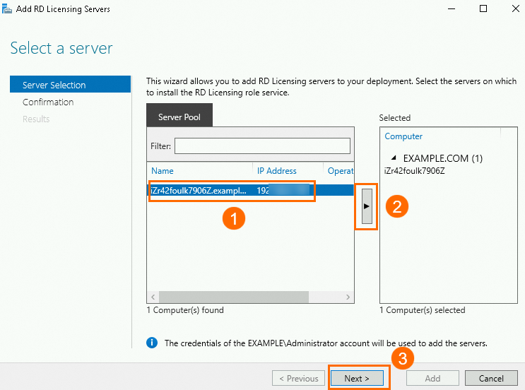Screen dimensions: 525x390
Task: Click the Computer column header
Action: click(403, 136)
